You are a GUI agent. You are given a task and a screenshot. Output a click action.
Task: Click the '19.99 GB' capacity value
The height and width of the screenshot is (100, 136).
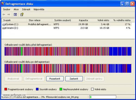tap(83, 24)
